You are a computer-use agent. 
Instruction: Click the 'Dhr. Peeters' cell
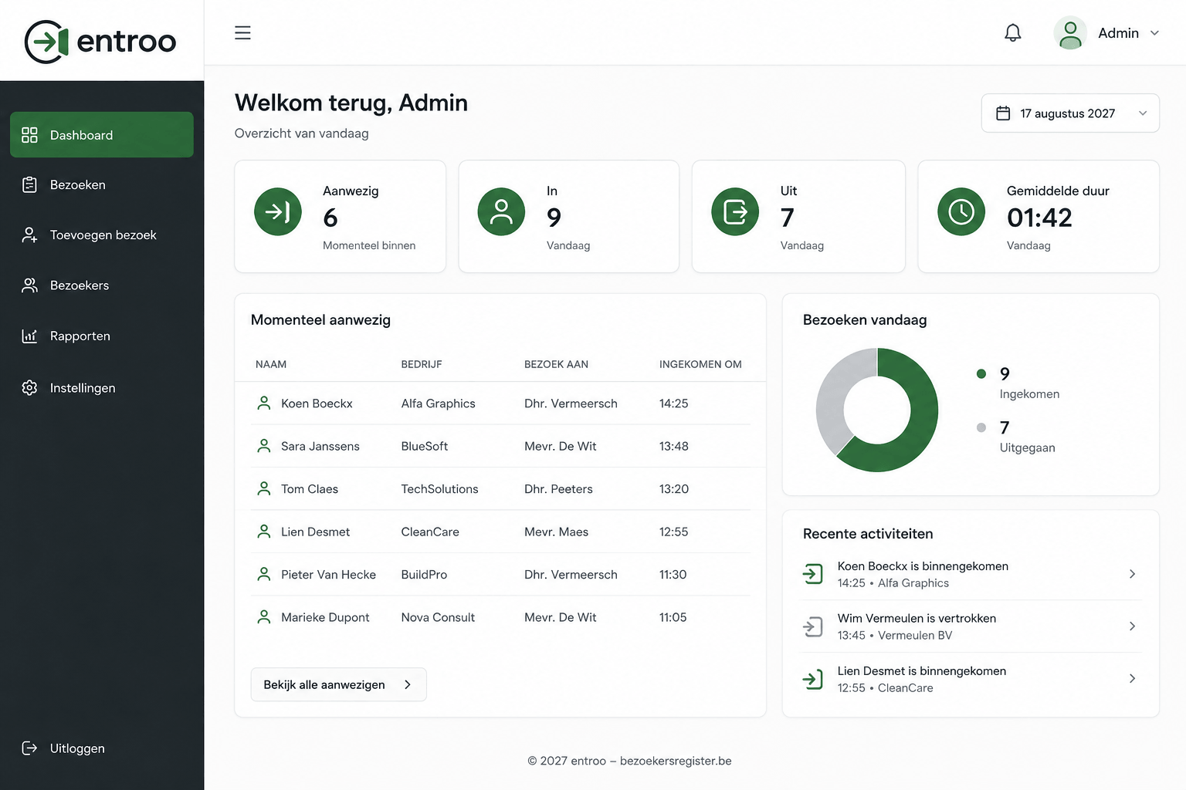(558, 489)
